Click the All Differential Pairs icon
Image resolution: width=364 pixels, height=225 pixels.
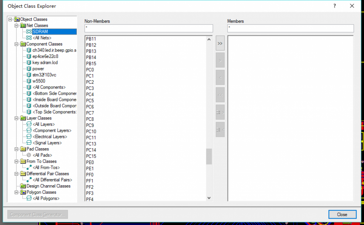pos(29,180)
